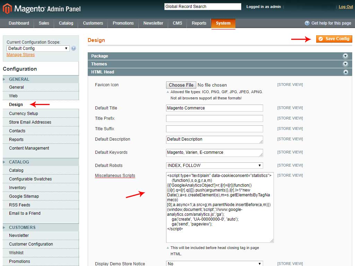This screenshot has width=355, height=266.
Task: Select Configurable Swatches in the sidebar
Action: (41, 179)
